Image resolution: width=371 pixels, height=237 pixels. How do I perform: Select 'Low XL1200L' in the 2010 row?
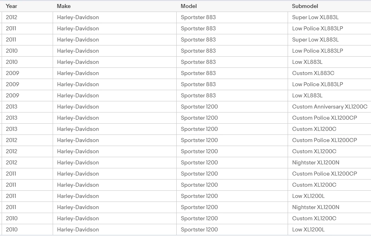coord(308,230)
